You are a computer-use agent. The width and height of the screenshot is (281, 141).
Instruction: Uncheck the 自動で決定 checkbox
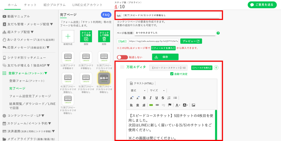[x=172, y=74]
